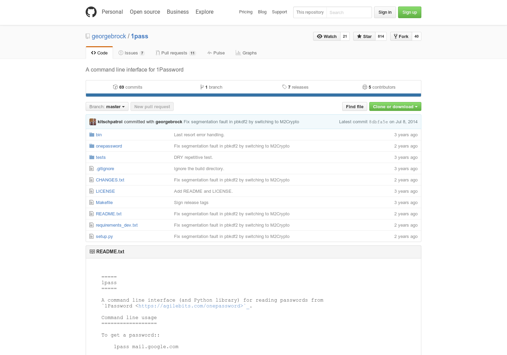
Task: Click the commits history clock icon
Action: (115, 87)
